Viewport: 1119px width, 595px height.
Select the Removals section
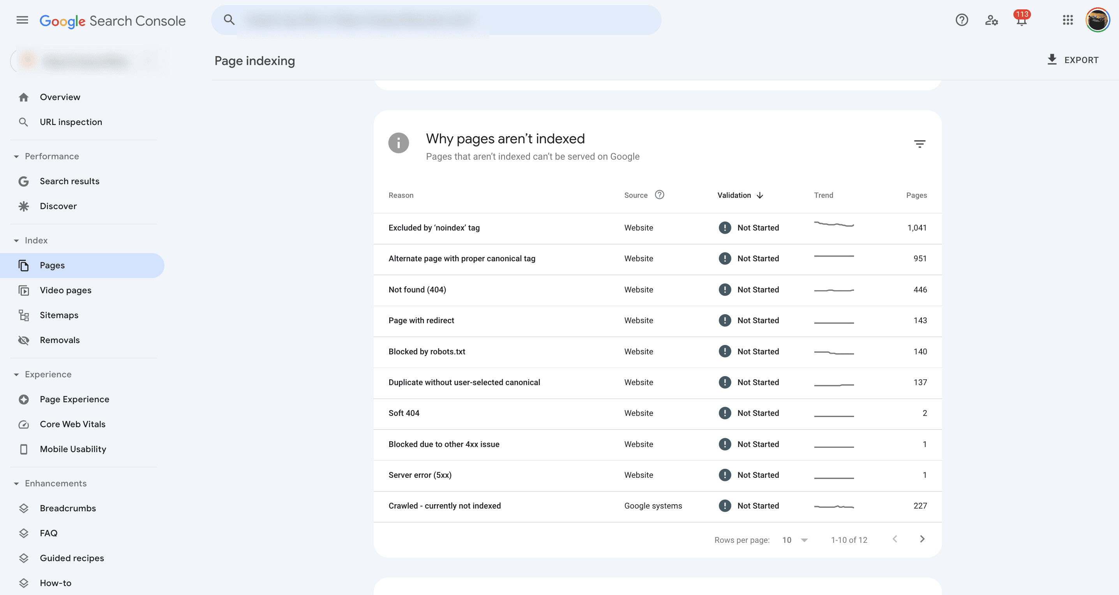point(60,340)
